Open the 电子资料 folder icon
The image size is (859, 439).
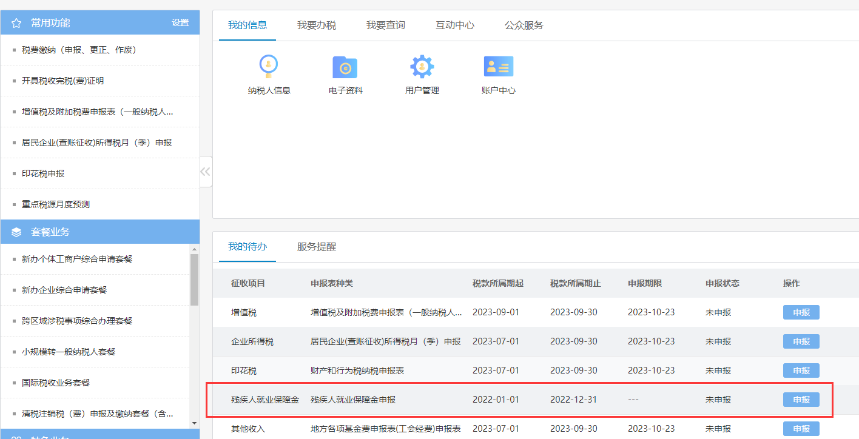(345, 67)
